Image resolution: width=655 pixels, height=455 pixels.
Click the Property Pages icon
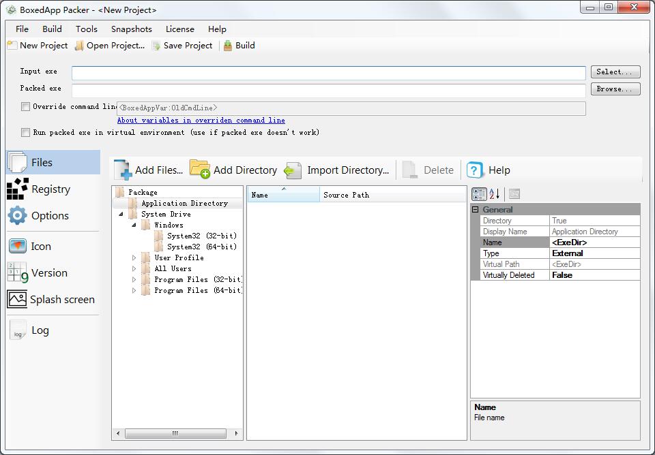(x=514, y=194)
